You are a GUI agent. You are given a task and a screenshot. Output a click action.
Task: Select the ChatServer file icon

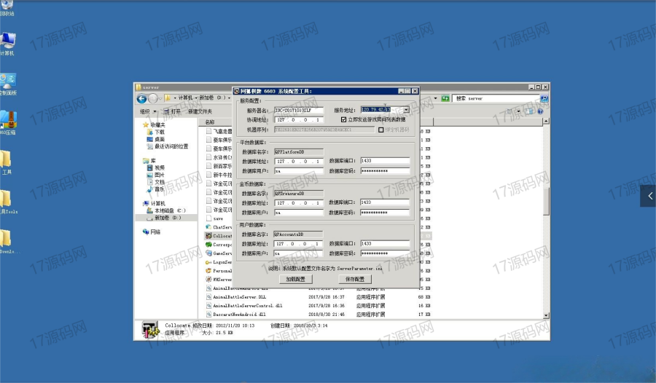tap(208, 227)
